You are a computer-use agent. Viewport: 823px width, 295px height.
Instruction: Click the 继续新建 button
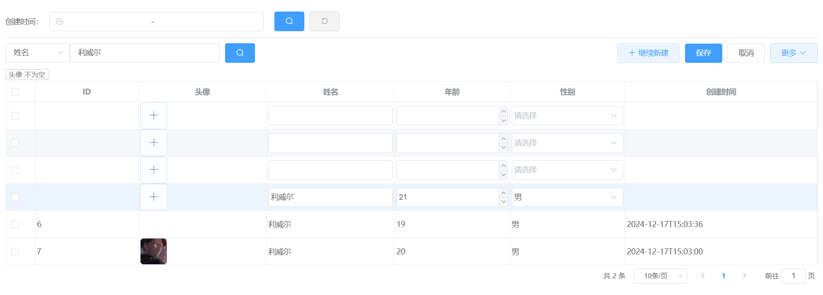click(x=648, y=53)
